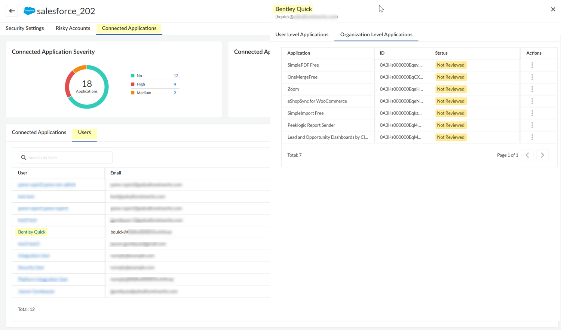The width and height of the screenshot is (561, 330).
Task: Click the teal No severity legend swatch
Action: (133, 76)
